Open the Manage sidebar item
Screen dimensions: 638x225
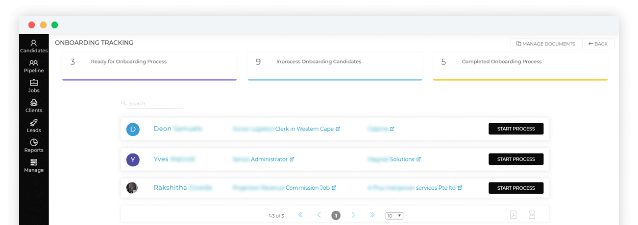point(33,166)
